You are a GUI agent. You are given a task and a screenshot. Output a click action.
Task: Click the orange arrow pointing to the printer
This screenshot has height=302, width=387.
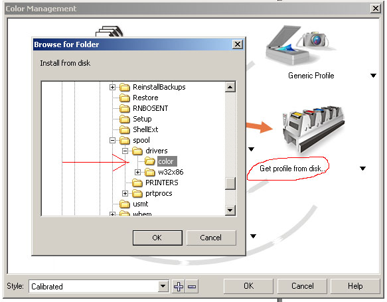click(259, 127)
